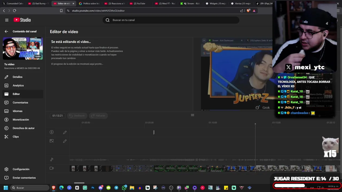Click the Buscar en tu canal search field
Screen dimensions: 342x192
point(171,20)
